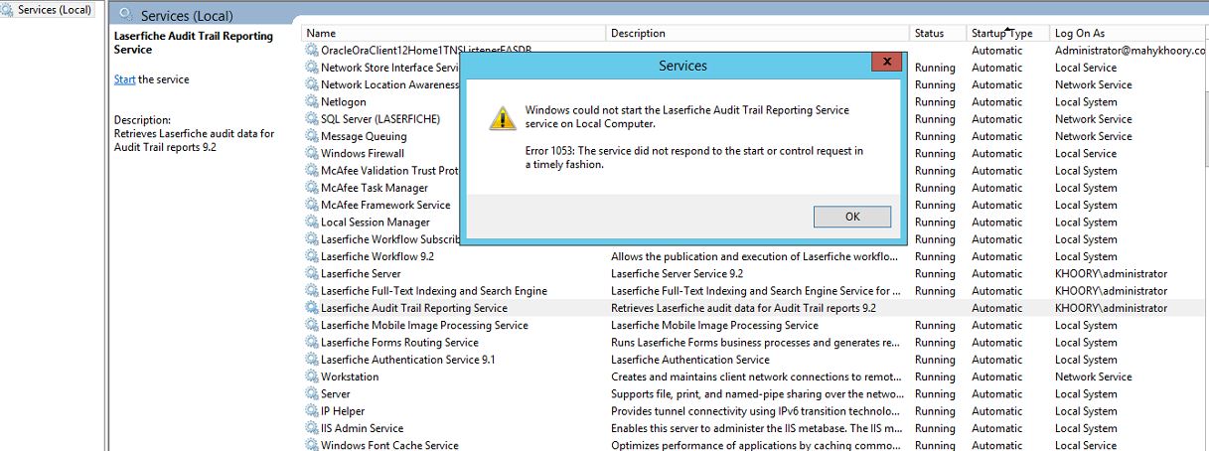
Task: Click the gear icon beside Local Session Manager
Action: coord(312,223)
